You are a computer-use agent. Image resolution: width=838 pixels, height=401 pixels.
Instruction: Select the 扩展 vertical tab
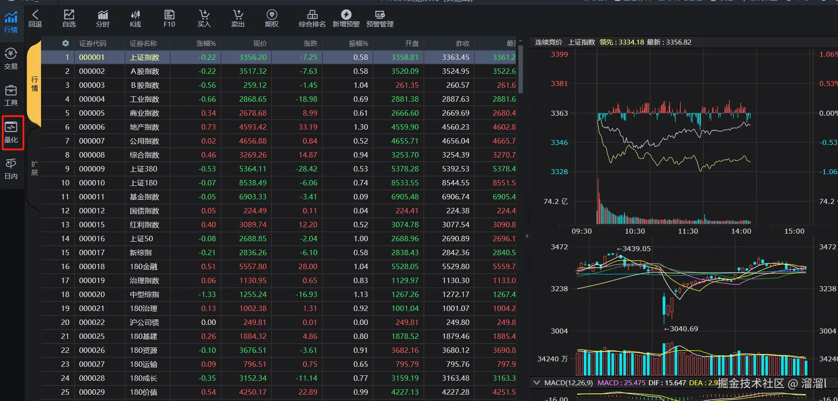point(34,168)
